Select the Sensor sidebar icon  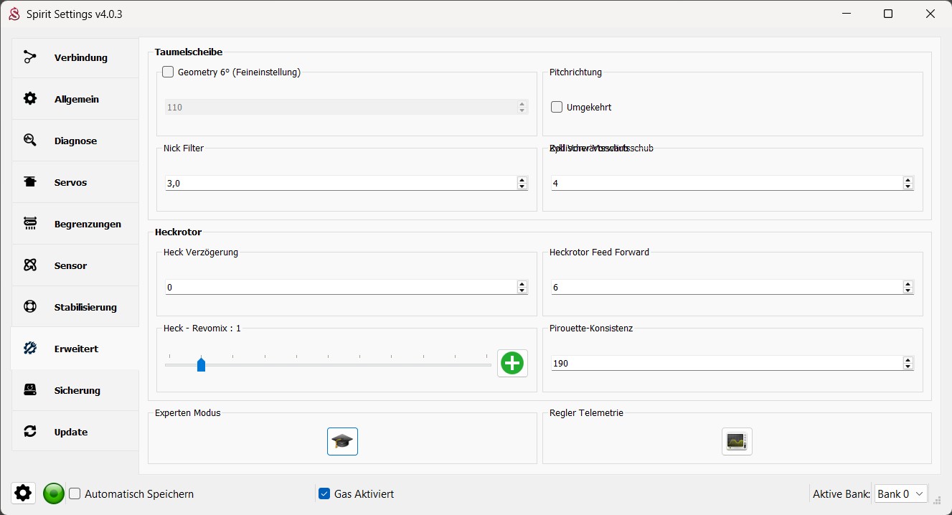(x=30, y=265)
